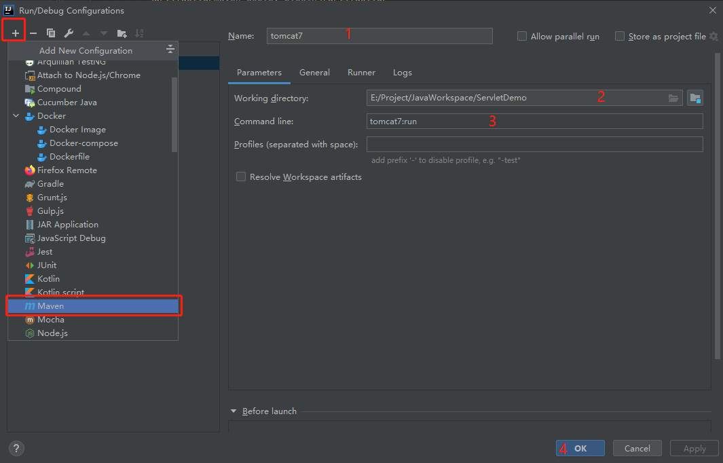Choose Gradle configuration type
The image size is (723, 463).
pos(93,183)
